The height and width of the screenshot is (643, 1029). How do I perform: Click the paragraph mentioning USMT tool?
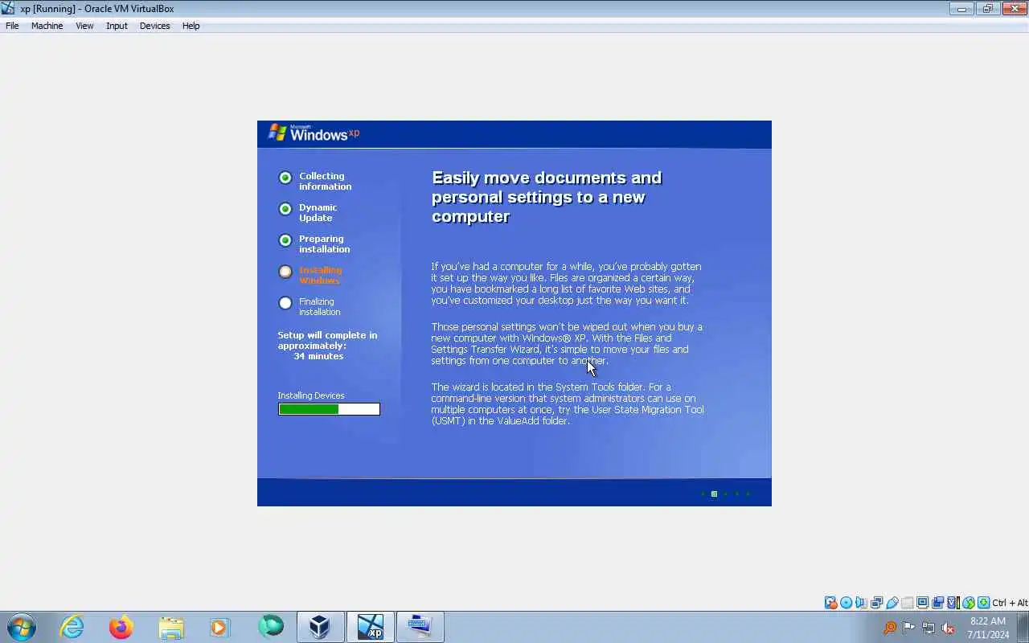click(x=568, y=403)
